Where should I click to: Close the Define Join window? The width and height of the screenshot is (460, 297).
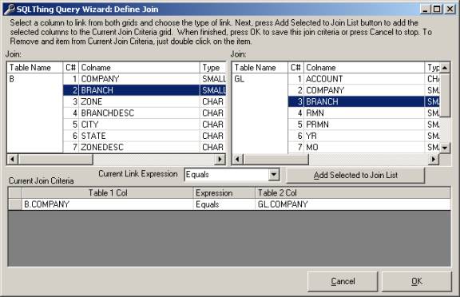click(450, 10)
